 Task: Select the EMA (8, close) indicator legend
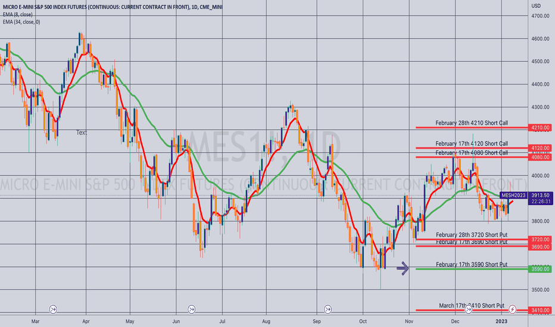[x=17, y=14]
